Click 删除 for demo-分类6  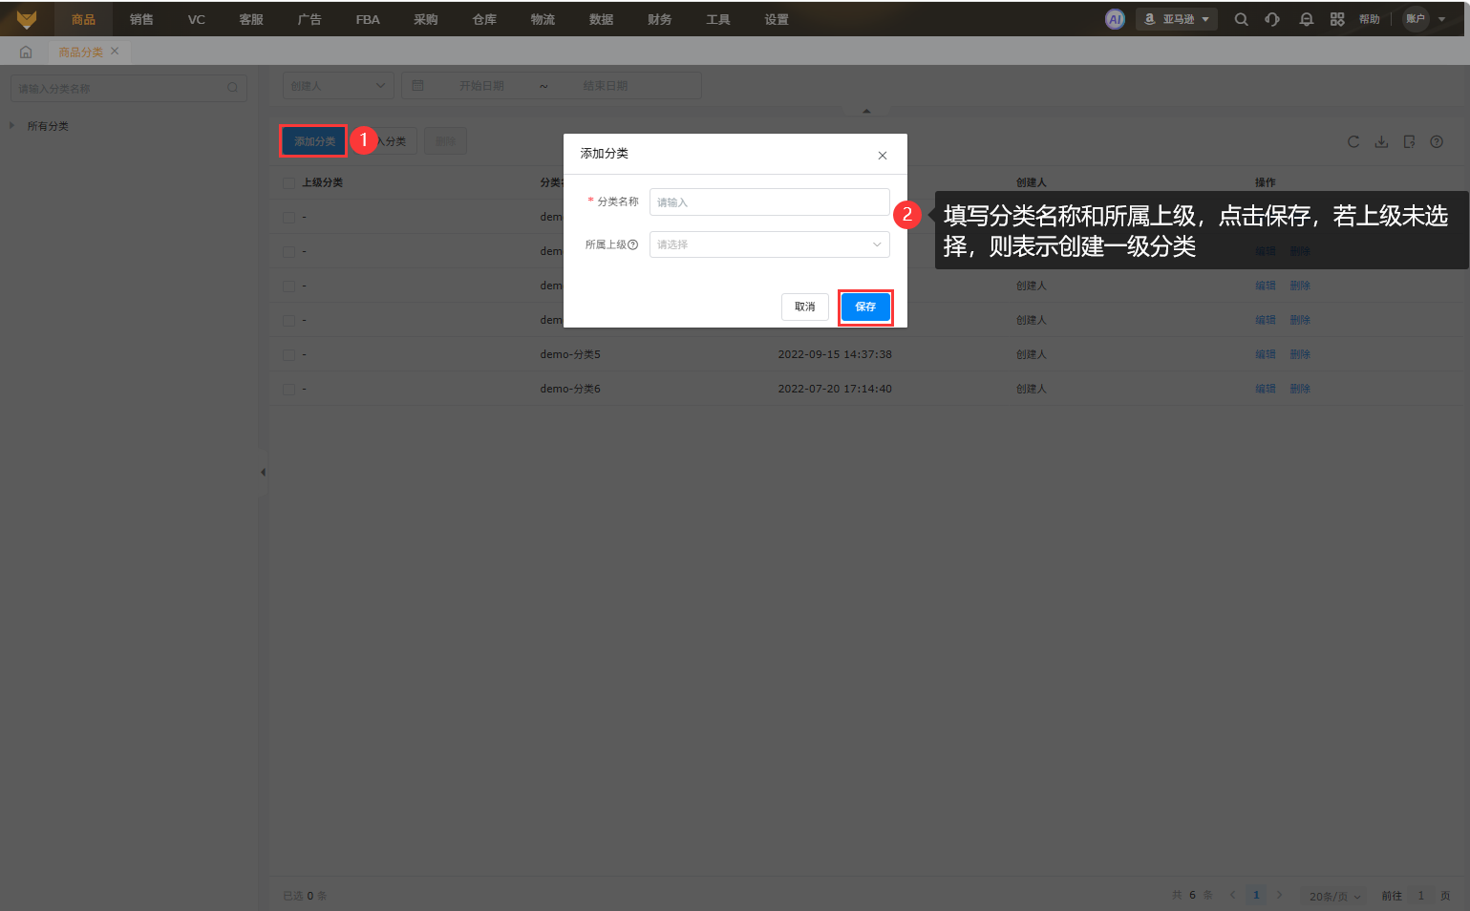click(x=1300, y=389)
